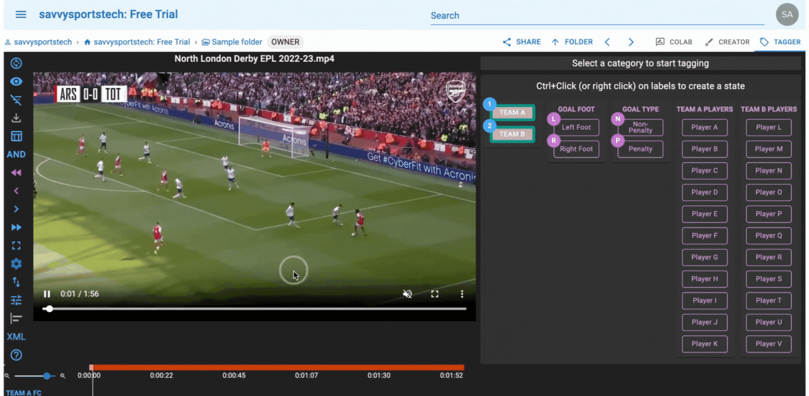Click the refresh/sync icon in left sidebar
The height and width of the screenshot is (396, 809).
(16, 63)
